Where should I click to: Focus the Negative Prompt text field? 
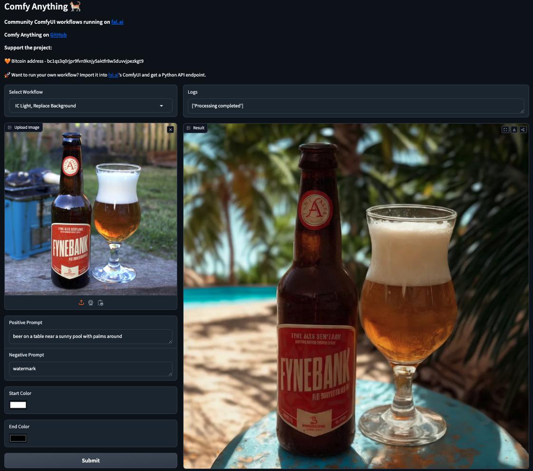[91, 369]
